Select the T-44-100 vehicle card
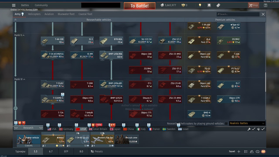 (52, 41)
